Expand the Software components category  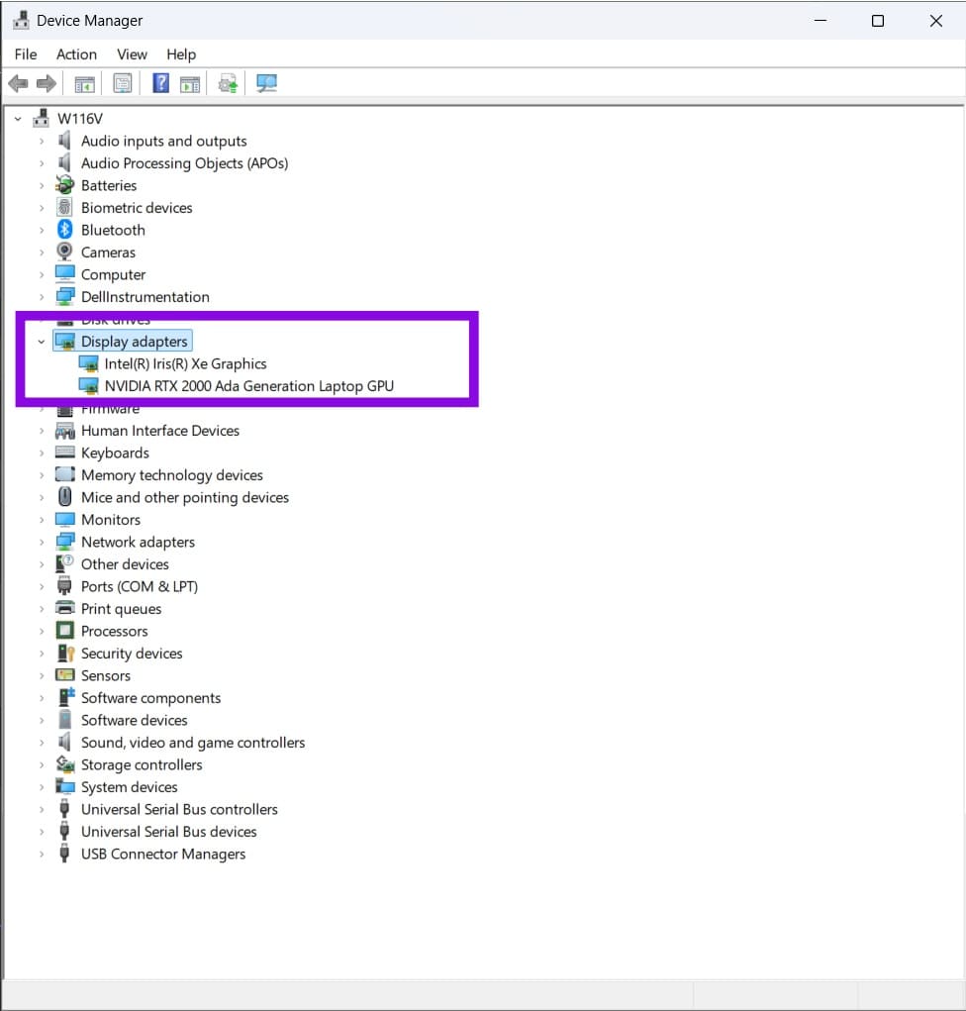42,698
